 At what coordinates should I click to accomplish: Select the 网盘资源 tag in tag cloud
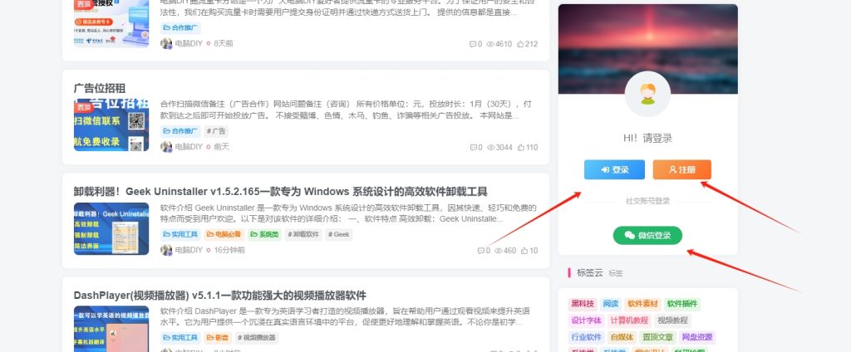tap(697, 337)
